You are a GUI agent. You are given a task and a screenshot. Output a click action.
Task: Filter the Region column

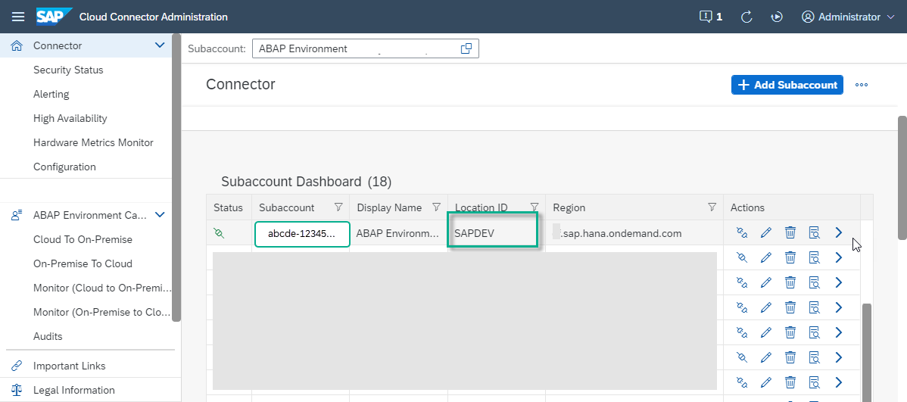712,207
